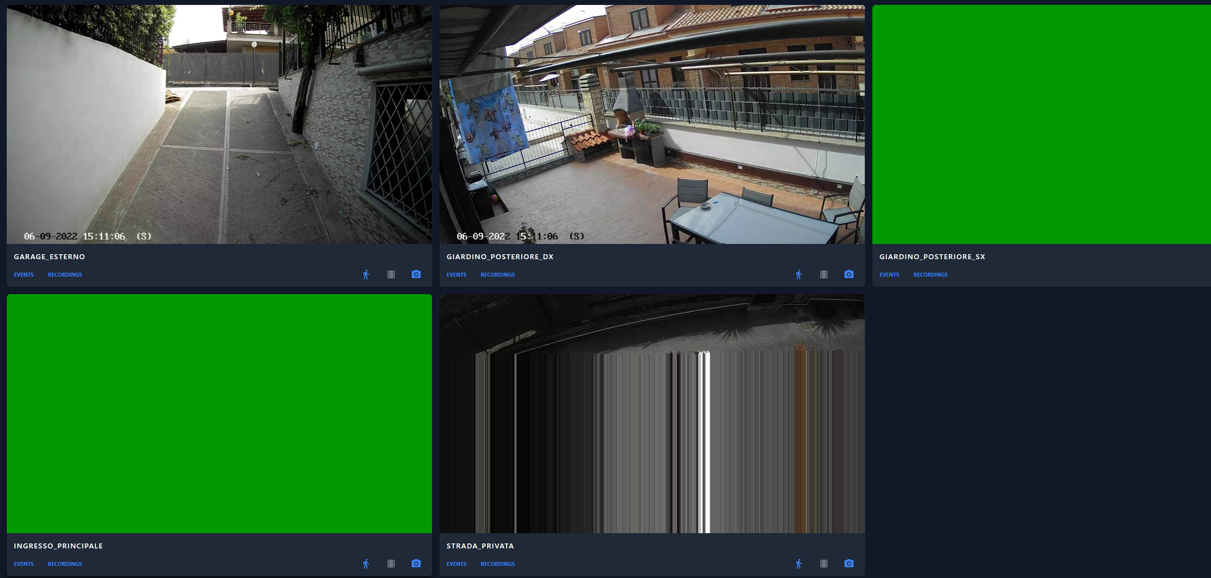Toggle detection for STRADA_PRIVATA camera
1211x578 pixels.
tap(798, 564)
